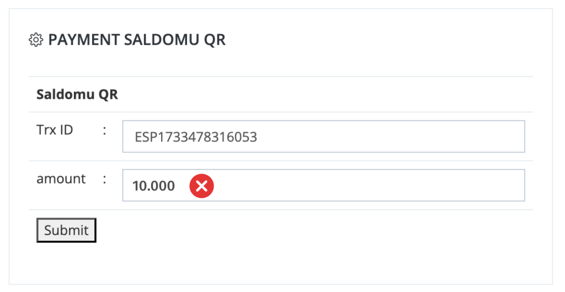
Task: Click the Saldomu QR section header
Action: [77, 95]
